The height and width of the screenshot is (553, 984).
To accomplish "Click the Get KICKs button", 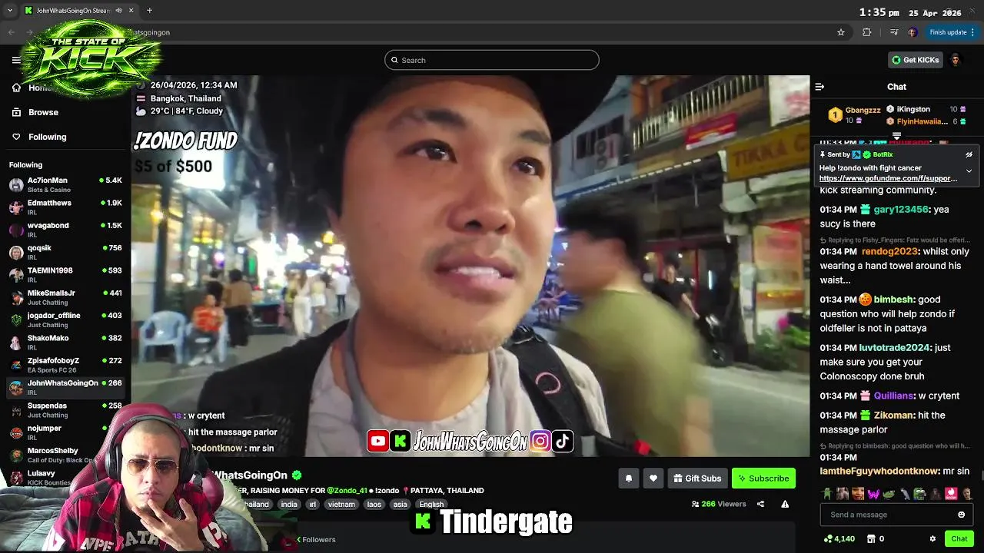I will point(915,60).
